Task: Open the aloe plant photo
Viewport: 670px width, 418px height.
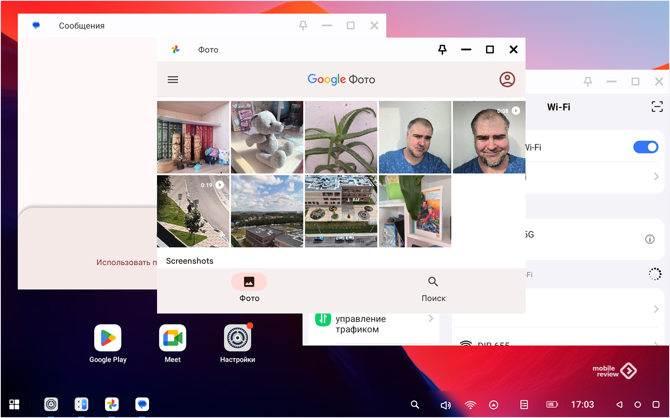Action: coord(341,137)
